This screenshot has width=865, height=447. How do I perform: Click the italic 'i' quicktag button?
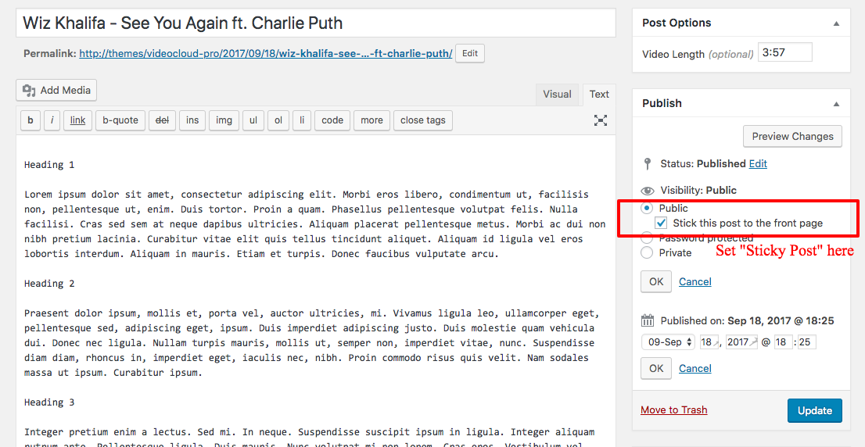tap(52, 120)
